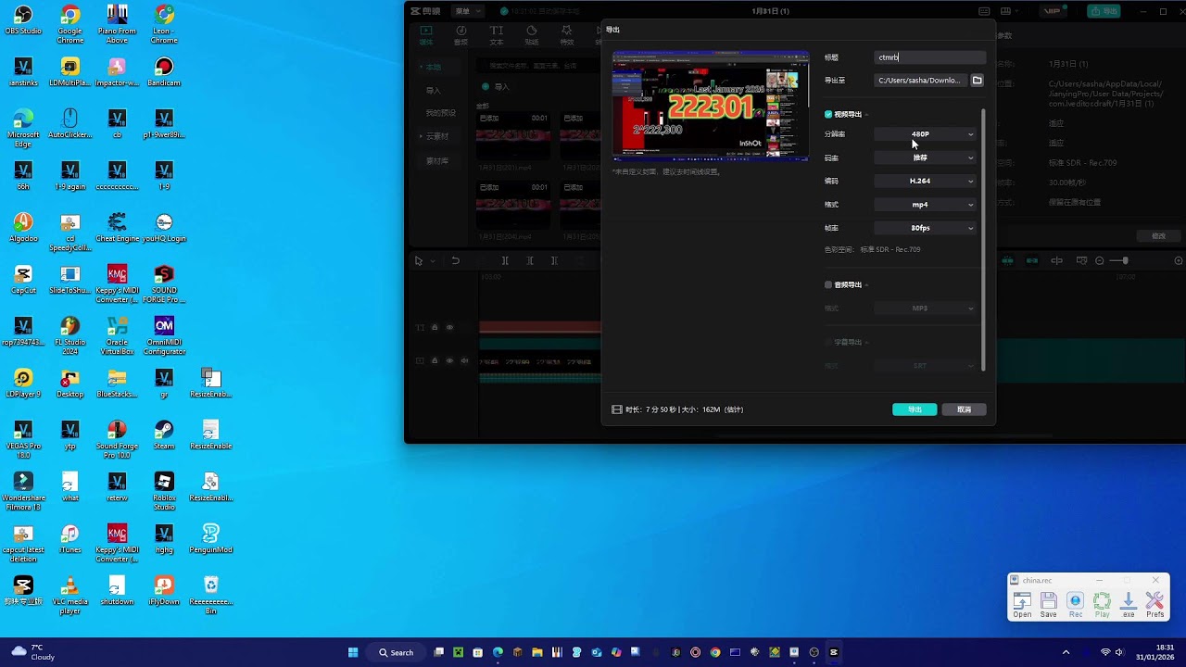The image size is (1186, 667).
Task: Click the export dialog vertical scrollbar
Action: click(x=983, y=239)
